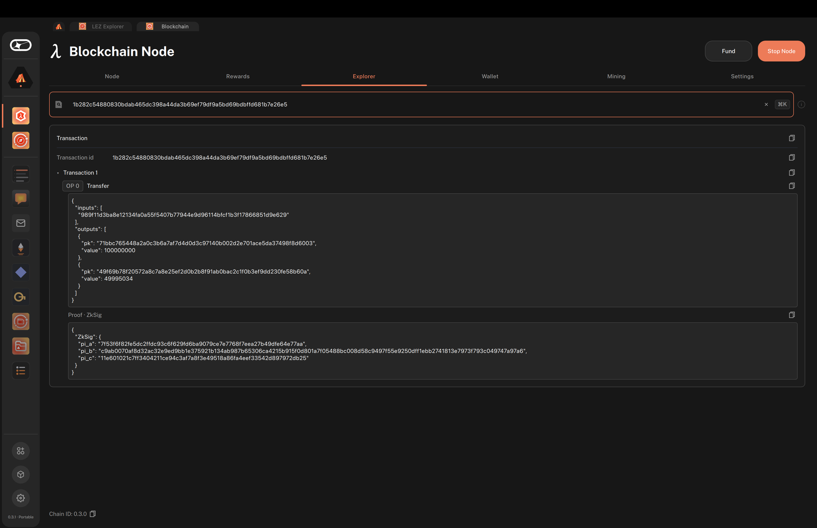Click the info icon beside search bar
This screenshot has width=817, height=528.
click(801, 104)
